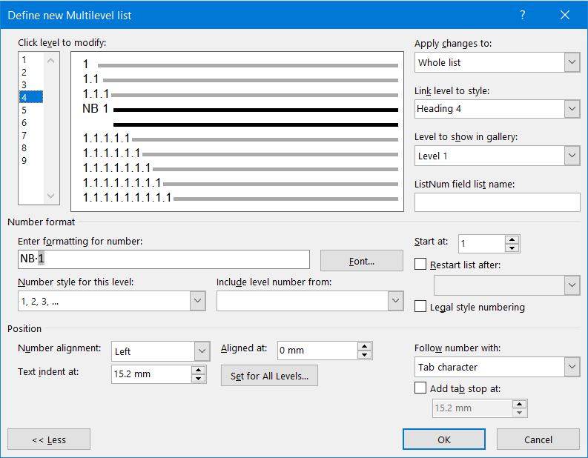Decrease the Start at value
Screen dimensions: 588x458
[x=512, y=248]
